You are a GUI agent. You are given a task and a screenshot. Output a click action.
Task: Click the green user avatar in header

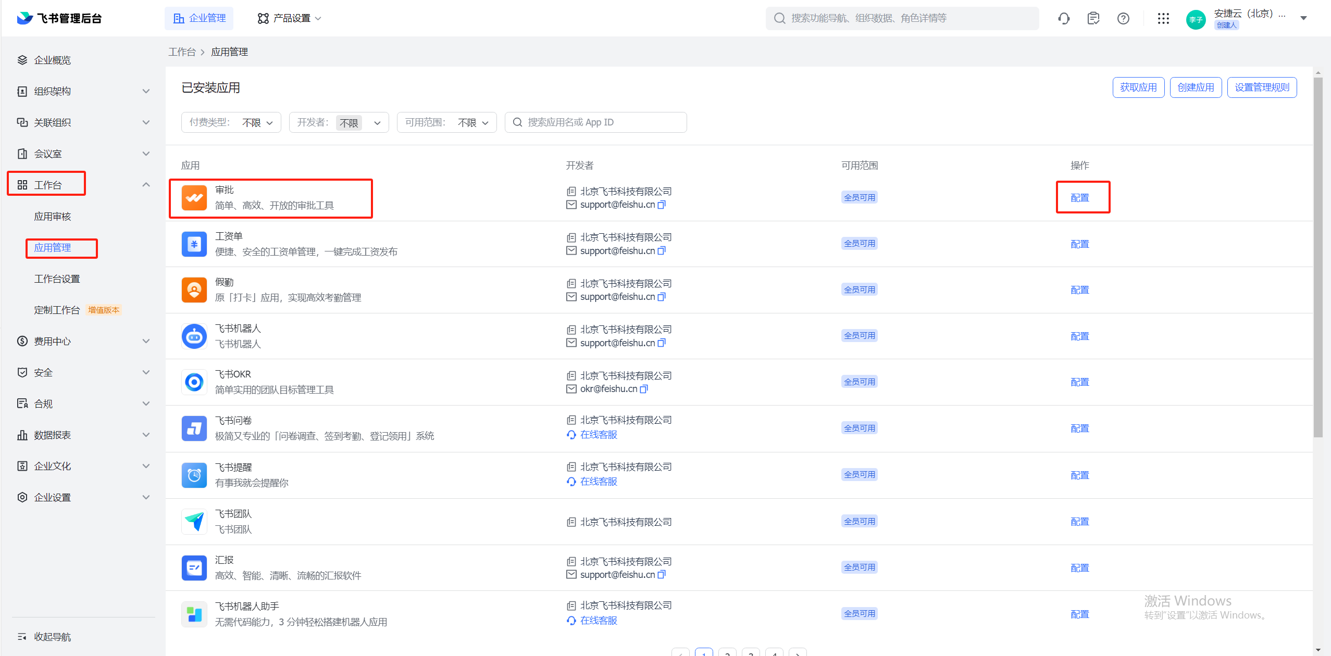[x=1196, y=20]
